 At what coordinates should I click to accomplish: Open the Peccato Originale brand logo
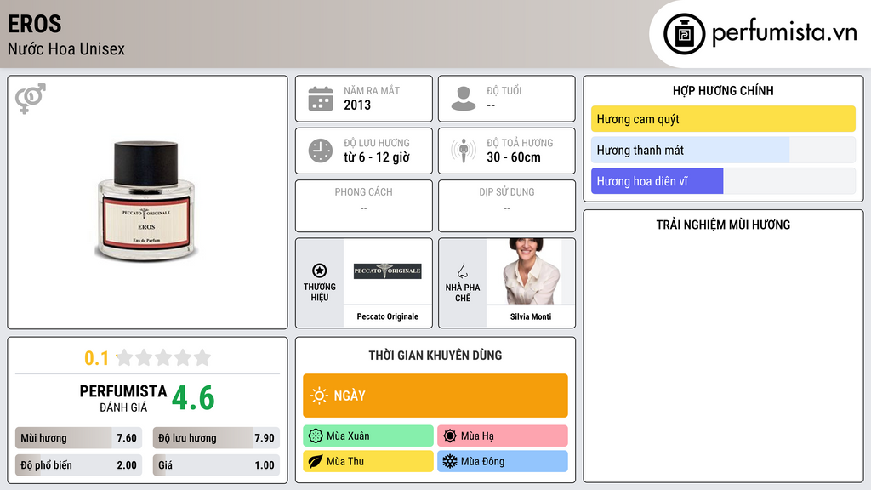pyautogui.click(x=388, y=271)
